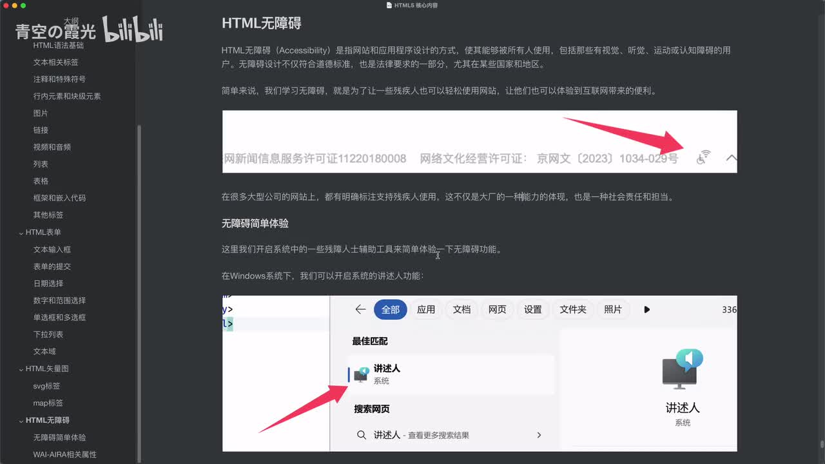Click the large Narrator app icon
The image size is (825, 464).
click(x=683, y=369)
